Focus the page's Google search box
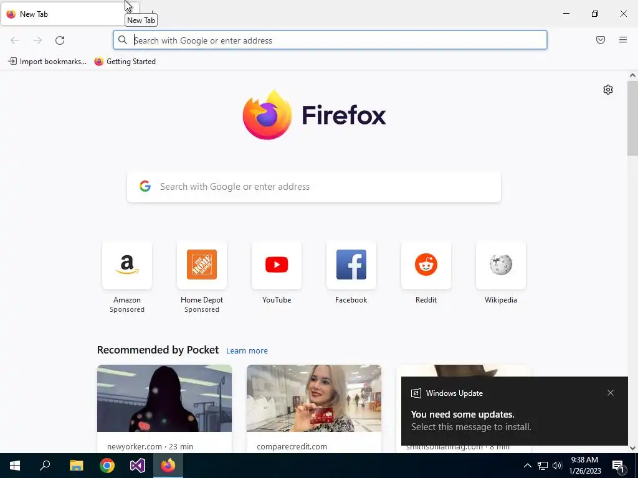Screen dimensions: 638x478 pos(314,187)
